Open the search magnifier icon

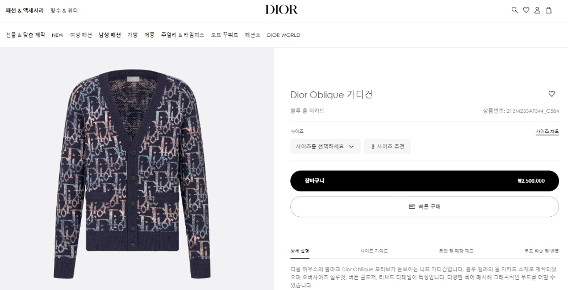515,10
